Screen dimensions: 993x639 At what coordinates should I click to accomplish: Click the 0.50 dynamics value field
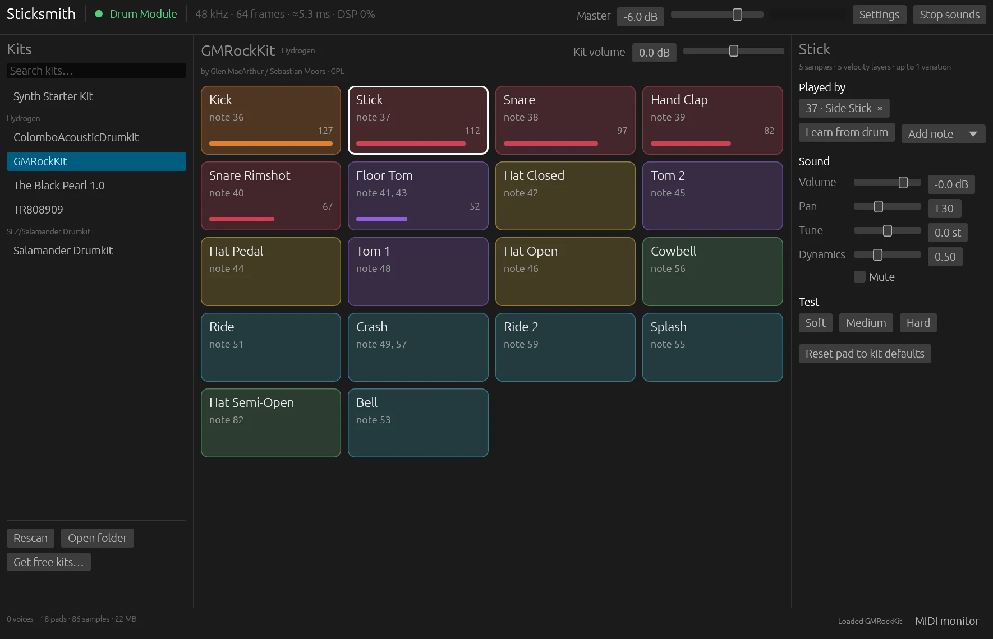[x=945, y=257]
